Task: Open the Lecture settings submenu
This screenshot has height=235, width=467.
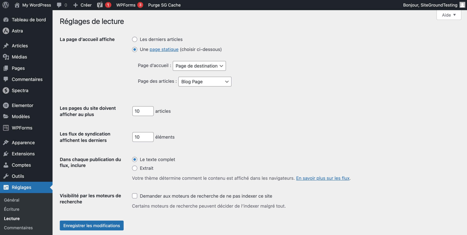Action: click(x=12, y=219)
